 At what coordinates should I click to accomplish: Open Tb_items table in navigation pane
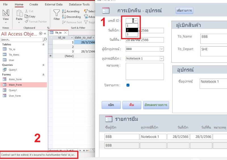pyautogui.click(x=14, y=54)
